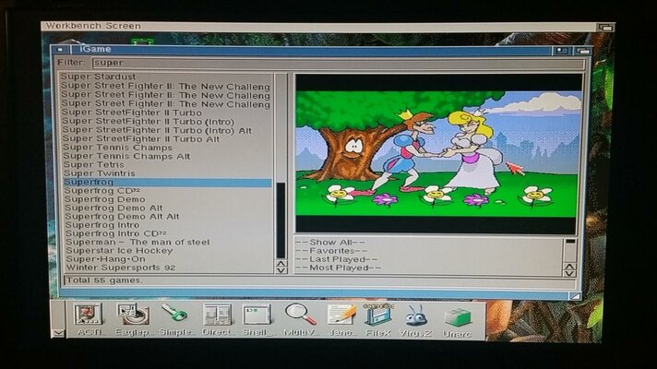
Task: Launch Directory Opus from the dock
Action: pos(217,316)
